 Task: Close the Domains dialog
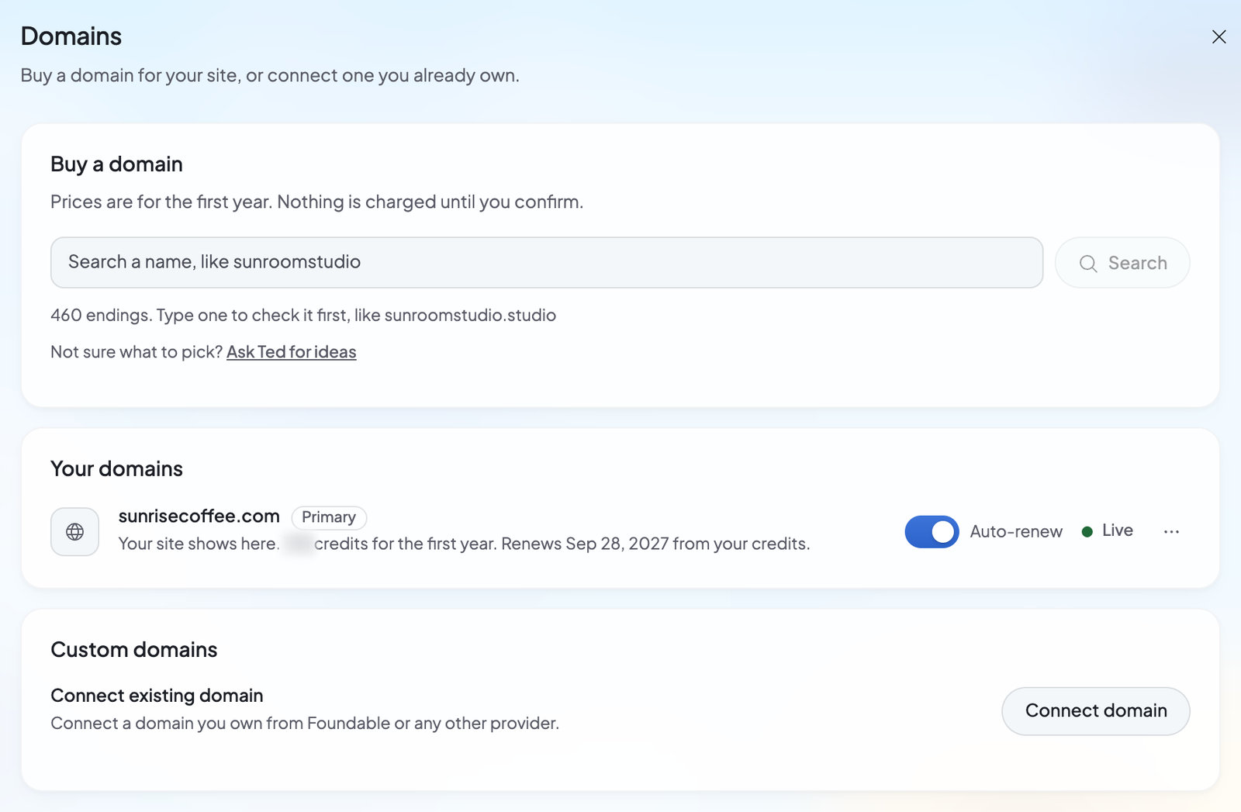tap(1219, 37)
